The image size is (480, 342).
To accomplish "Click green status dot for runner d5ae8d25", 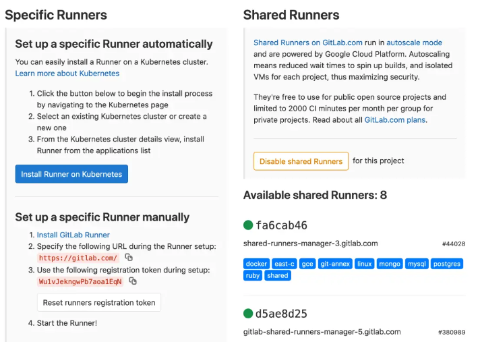I will [248, 314].
